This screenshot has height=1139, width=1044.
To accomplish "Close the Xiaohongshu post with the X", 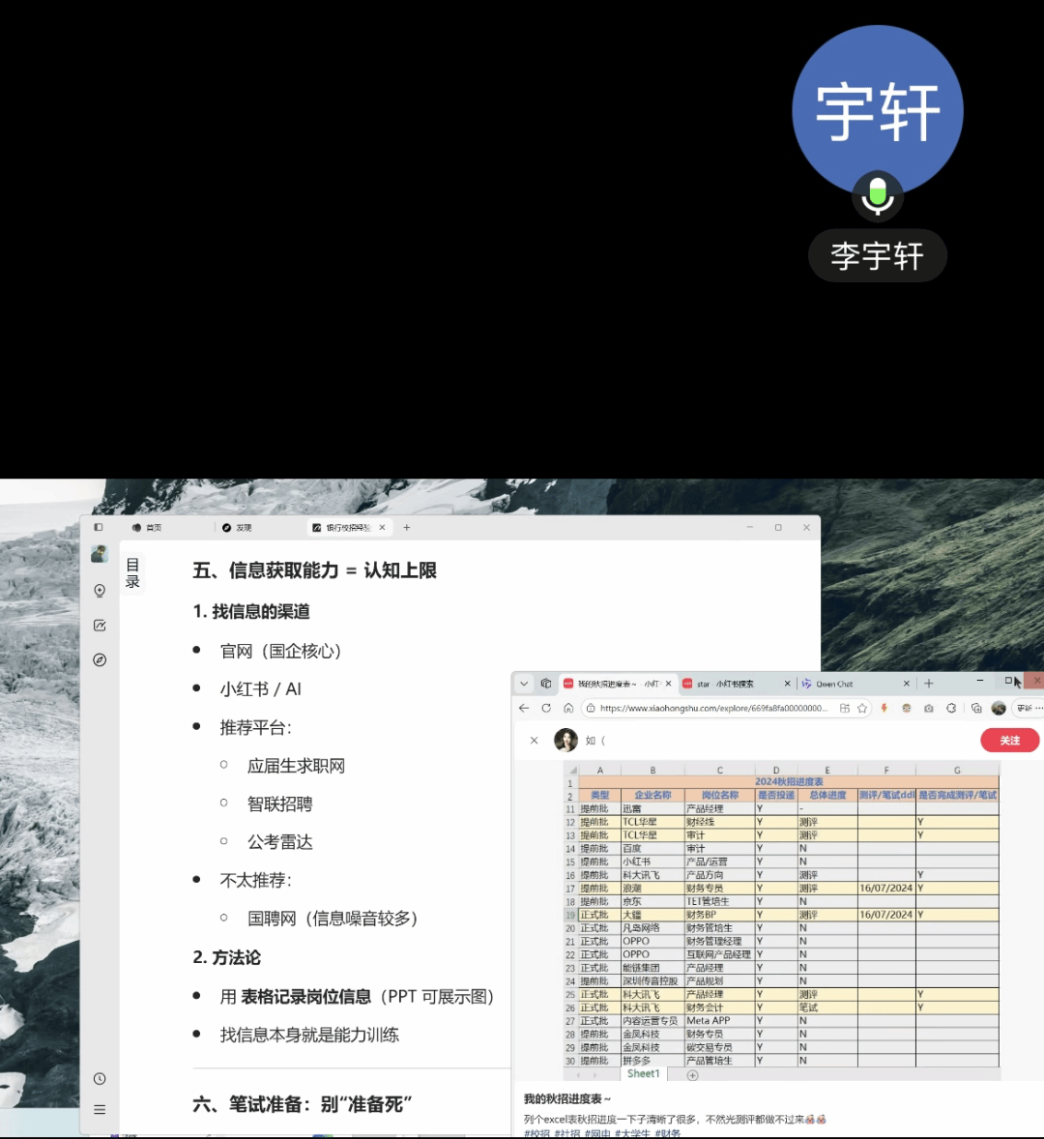I will (534, 741).
